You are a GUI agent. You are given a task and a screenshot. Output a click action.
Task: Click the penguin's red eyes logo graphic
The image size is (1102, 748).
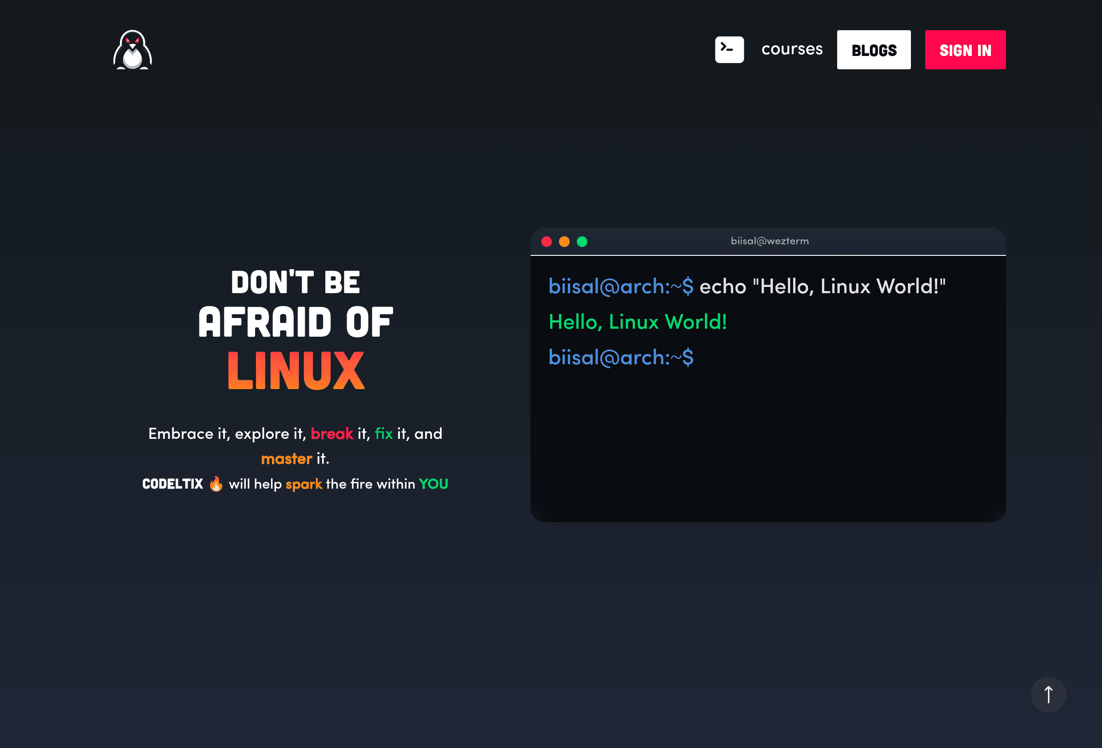(133, 42)
